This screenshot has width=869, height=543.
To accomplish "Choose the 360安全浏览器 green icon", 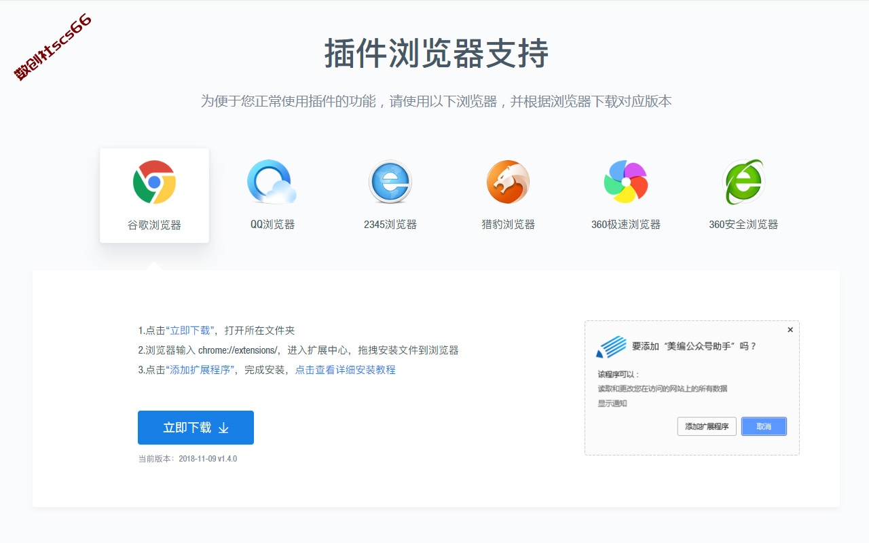I will pos(743,182).
